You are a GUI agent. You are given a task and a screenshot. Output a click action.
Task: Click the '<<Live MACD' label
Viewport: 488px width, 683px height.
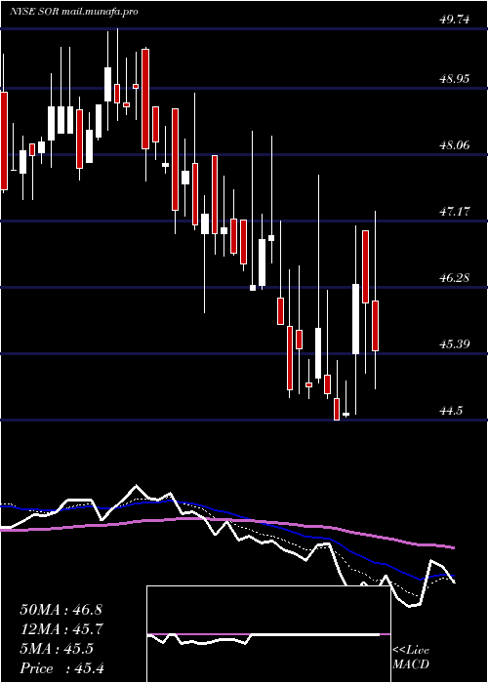pyautogui.click(x=411, y=658)
